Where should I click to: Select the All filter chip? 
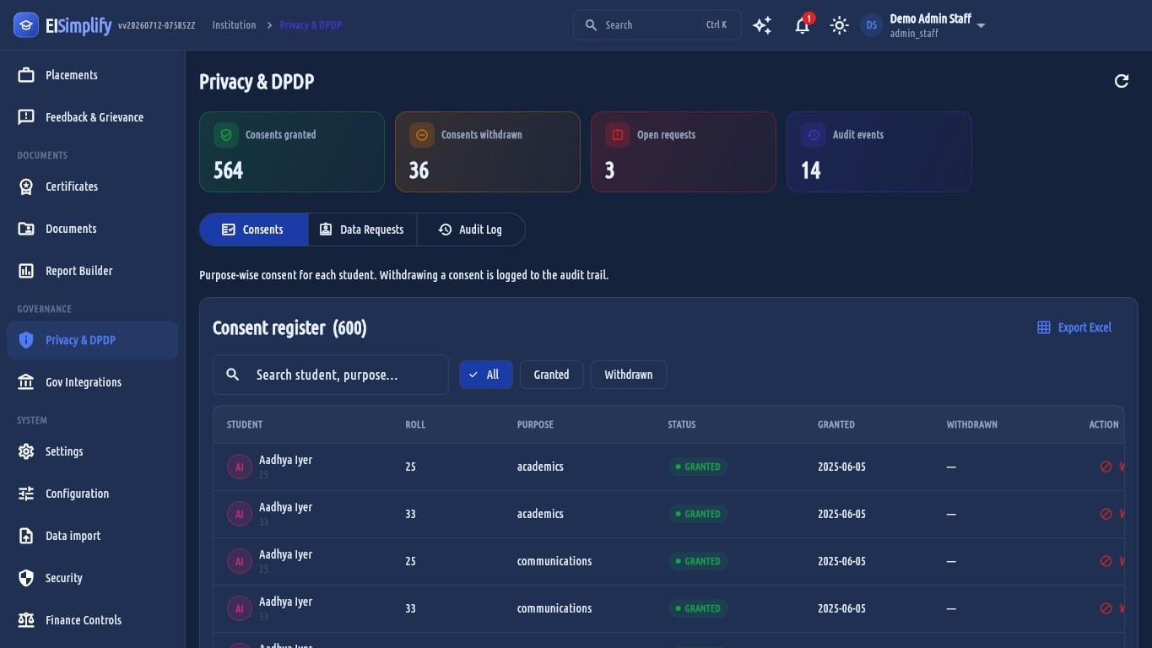click(485, 375)
